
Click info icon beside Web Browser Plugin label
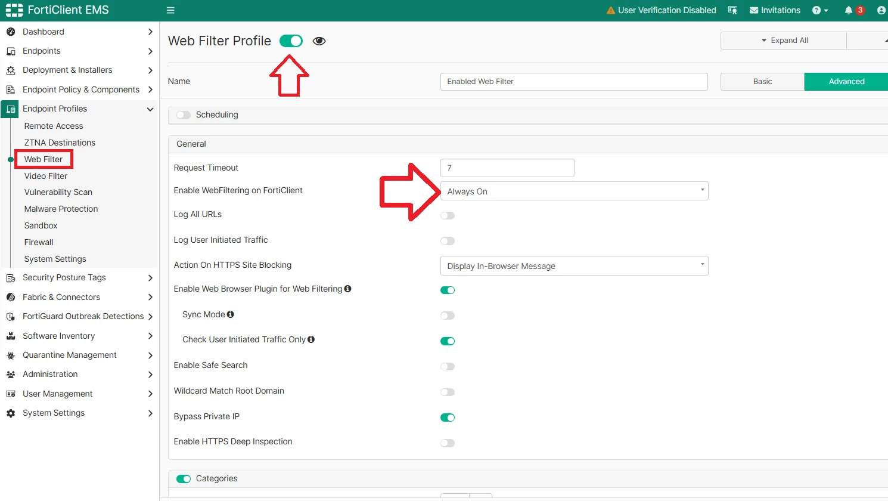(x=347, y=289)
